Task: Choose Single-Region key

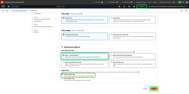Action: click(62, 74)
